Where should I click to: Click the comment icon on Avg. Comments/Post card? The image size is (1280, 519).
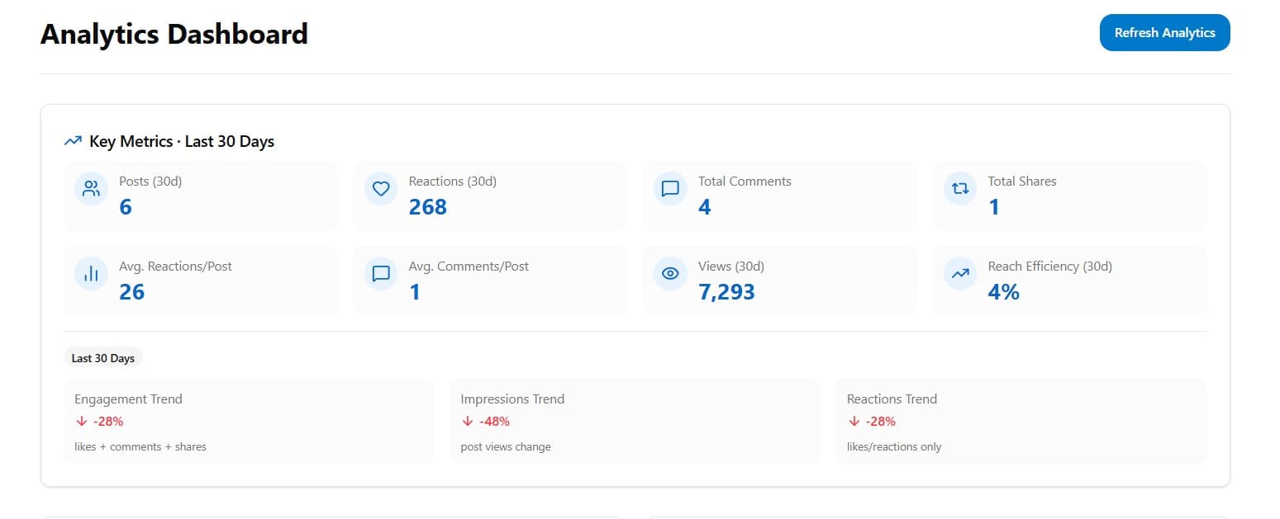[380, 273]
